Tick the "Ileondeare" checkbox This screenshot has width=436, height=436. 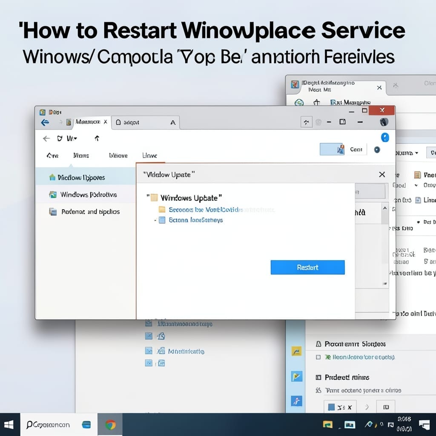click(318, 357)
